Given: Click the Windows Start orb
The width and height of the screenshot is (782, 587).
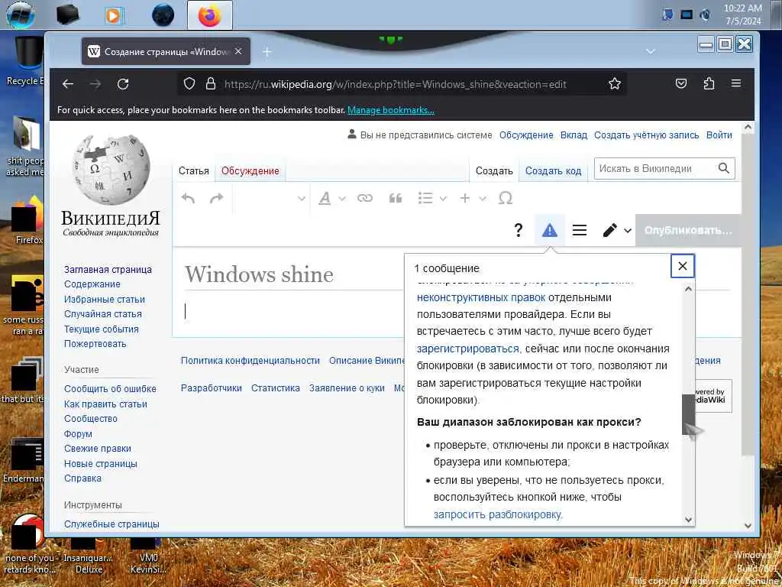Looking at the screenshot, I should pyautogui.click(x=21, y=14).
